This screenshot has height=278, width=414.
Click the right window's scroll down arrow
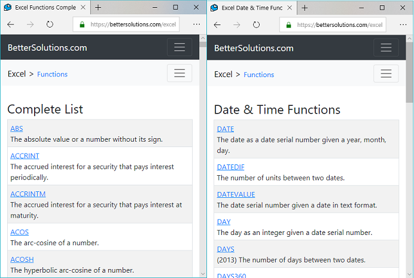pyautogui.click(x=409, y=274)
